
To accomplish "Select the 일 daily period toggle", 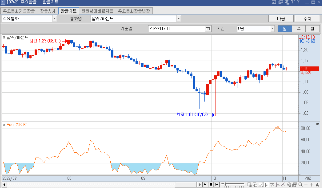I will (x=285, y=28).
